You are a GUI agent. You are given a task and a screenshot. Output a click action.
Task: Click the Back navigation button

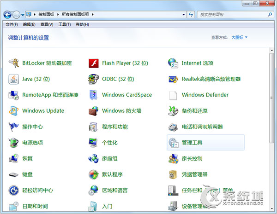tap(7, 15)
